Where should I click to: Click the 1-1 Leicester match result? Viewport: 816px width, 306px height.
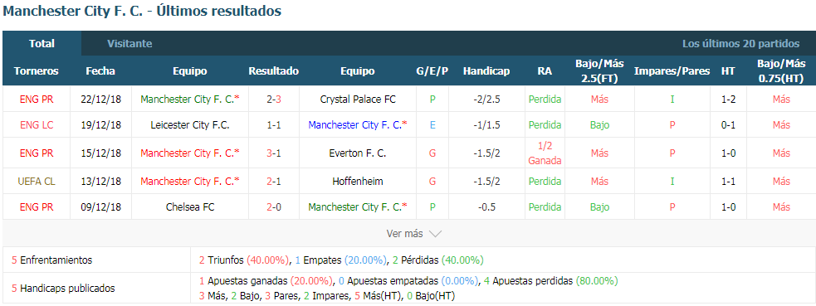tap(274, 124)
